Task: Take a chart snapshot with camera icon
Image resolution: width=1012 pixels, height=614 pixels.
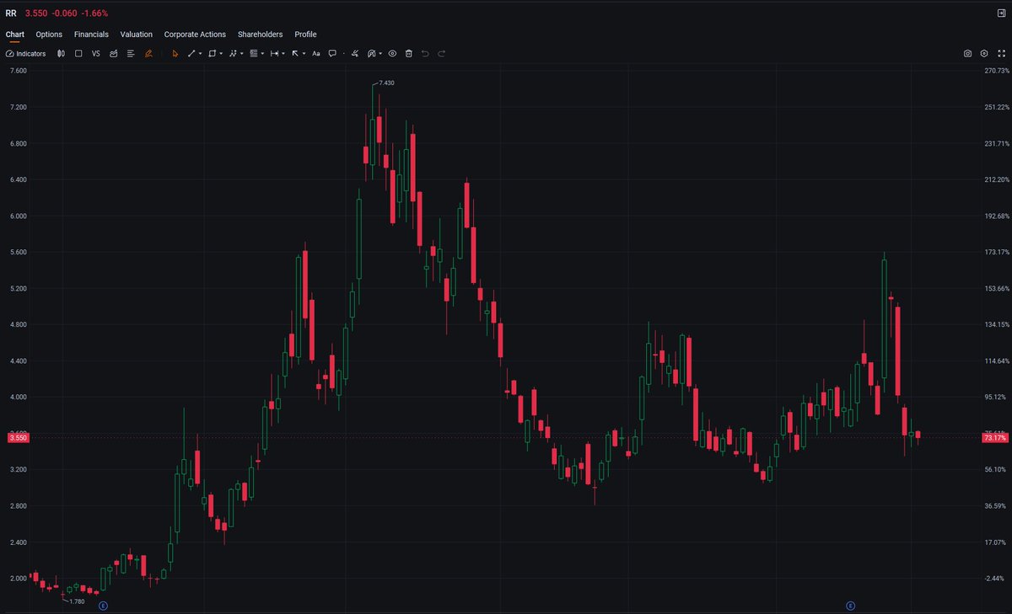Action: click(967, 53)
